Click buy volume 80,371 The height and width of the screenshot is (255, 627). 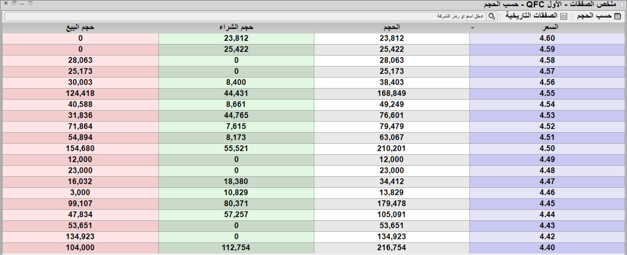236,204
